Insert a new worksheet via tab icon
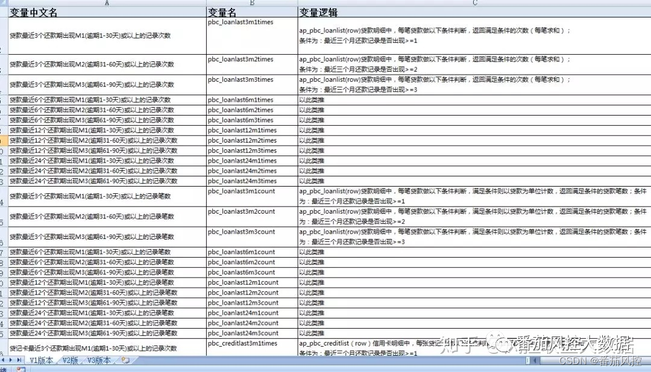The height and width of the screenshot is (372, 651). [x=125, y=361]
